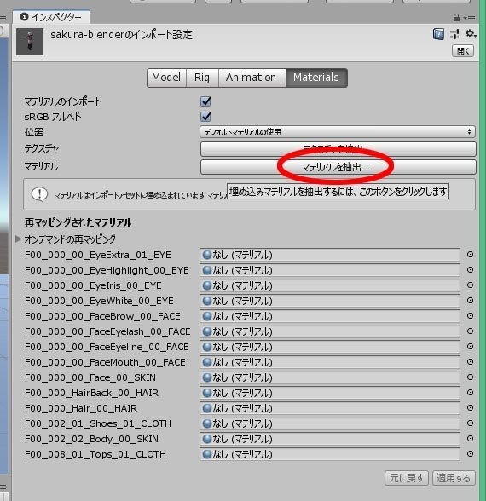Viewport: 486px width, 501px height.
Task: Click the material sphere icon for Tops_01_CLOTH
Action: (x=207, y=454)
